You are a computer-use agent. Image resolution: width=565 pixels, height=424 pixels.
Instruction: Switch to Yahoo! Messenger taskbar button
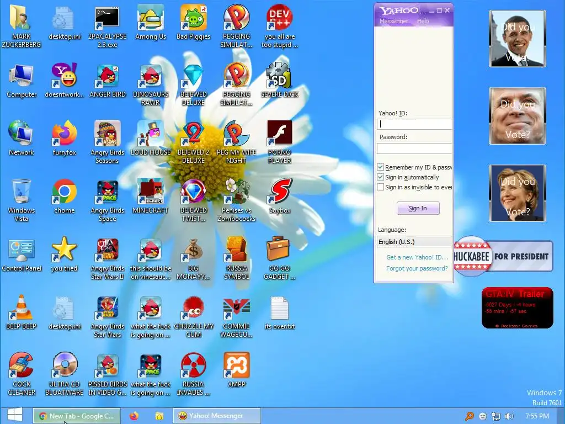click(216, 416)
